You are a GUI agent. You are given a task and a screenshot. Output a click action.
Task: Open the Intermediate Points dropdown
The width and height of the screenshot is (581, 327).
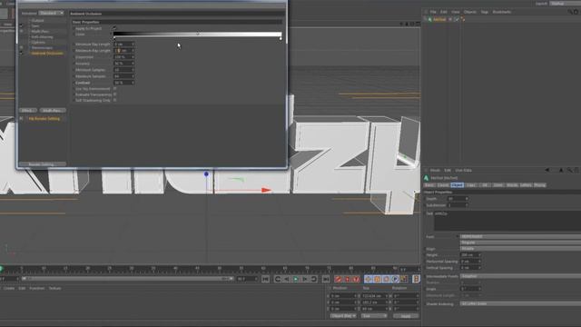click(520, 276)
